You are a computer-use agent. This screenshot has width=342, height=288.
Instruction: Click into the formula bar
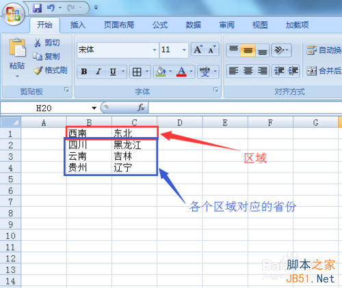[245, 108]
